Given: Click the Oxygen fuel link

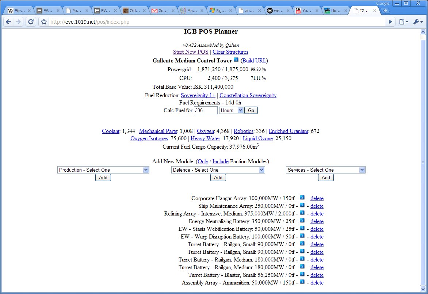Looking at the screenshot, I should click(x=205, y=131).
